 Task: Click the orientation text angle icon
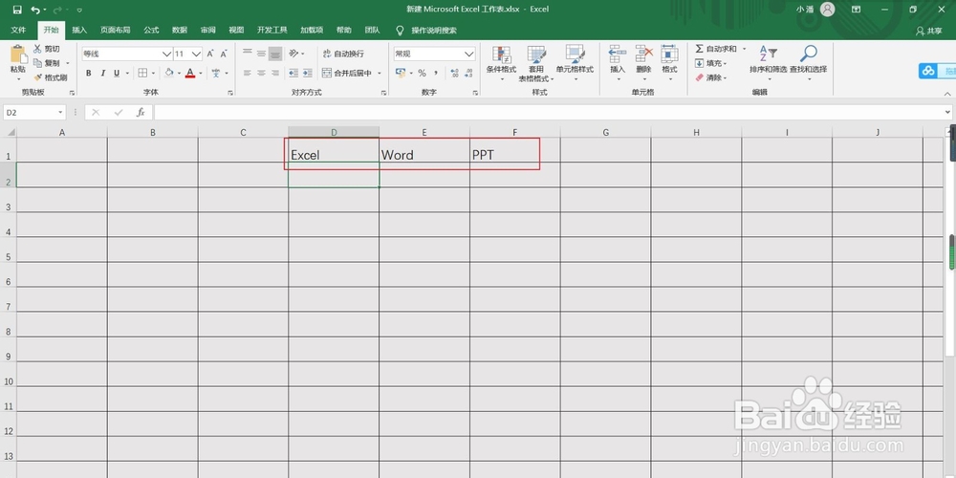(x=293, y=54)
